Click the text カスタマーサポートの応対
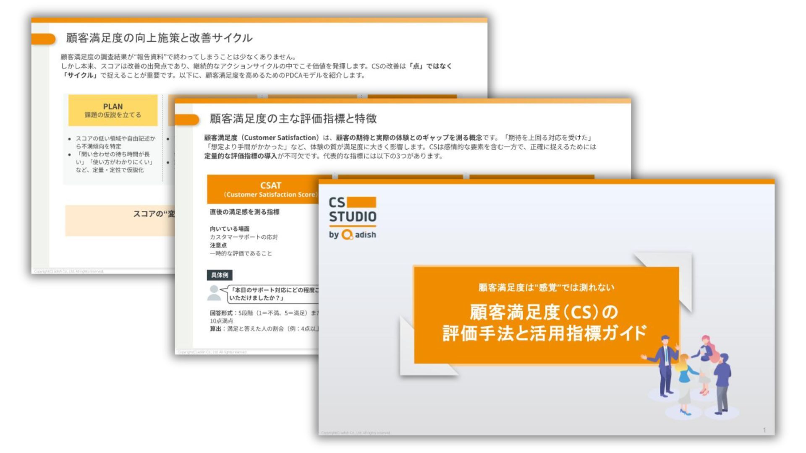This screenshot has width=806, height=453. [244, 237]
